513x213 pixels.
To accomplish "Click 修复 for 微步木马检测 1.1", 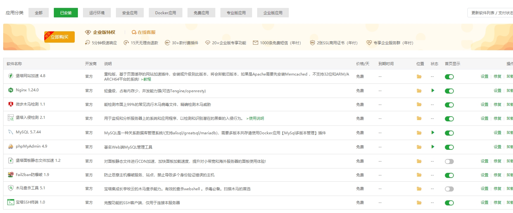I will tap(497, 104).
